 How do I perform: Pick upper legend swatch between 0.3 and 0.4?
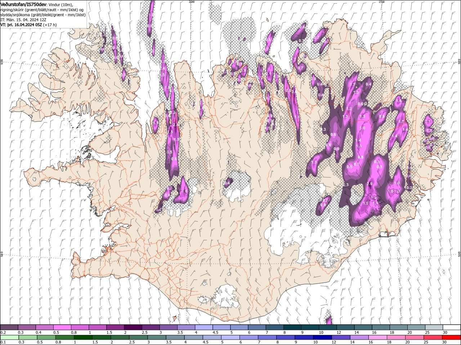coord(27,327)
